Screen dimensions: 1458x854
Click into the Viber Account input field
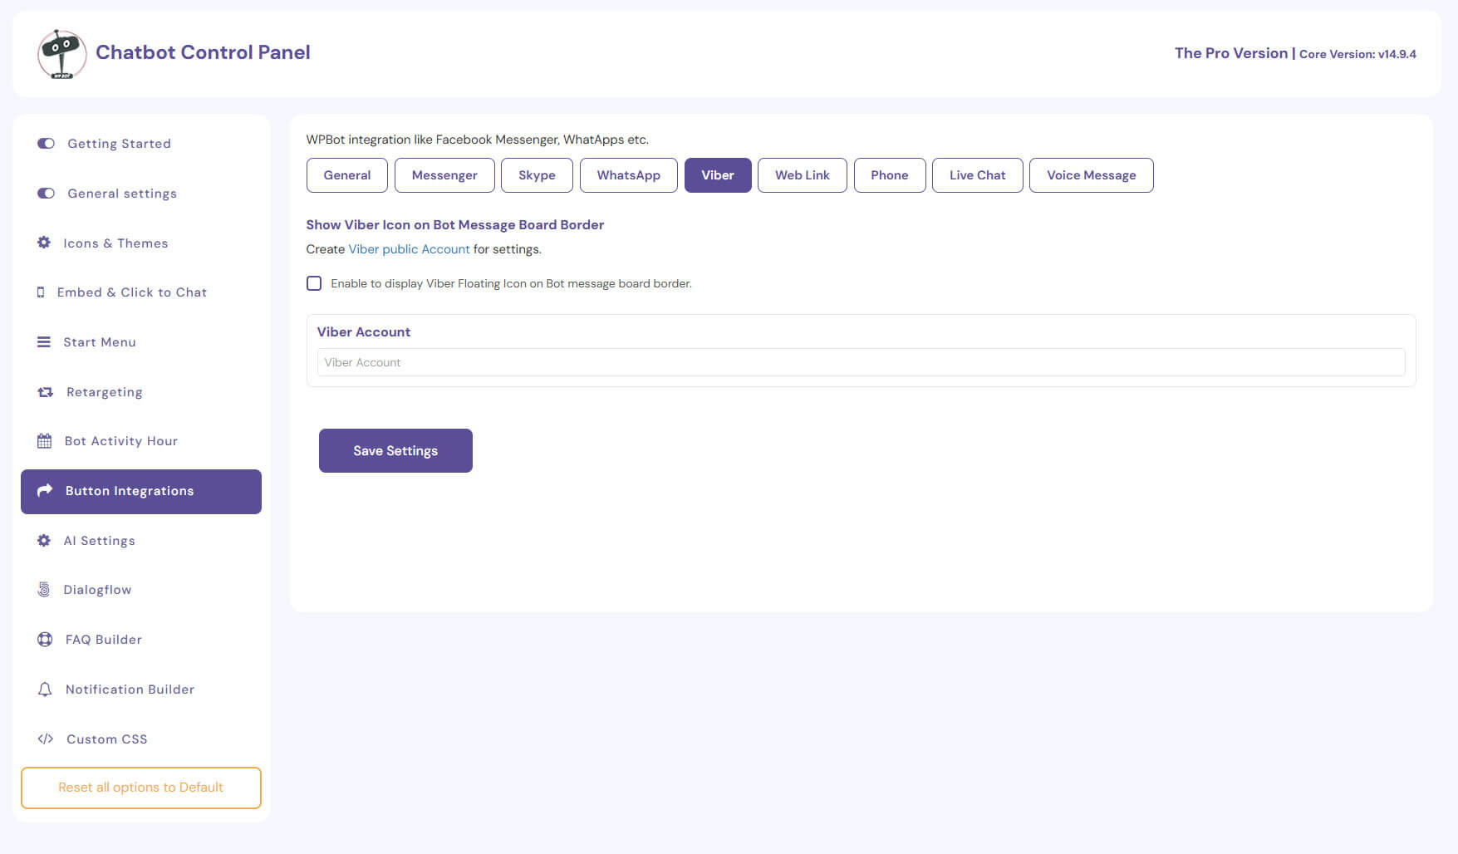click(861, 362)
